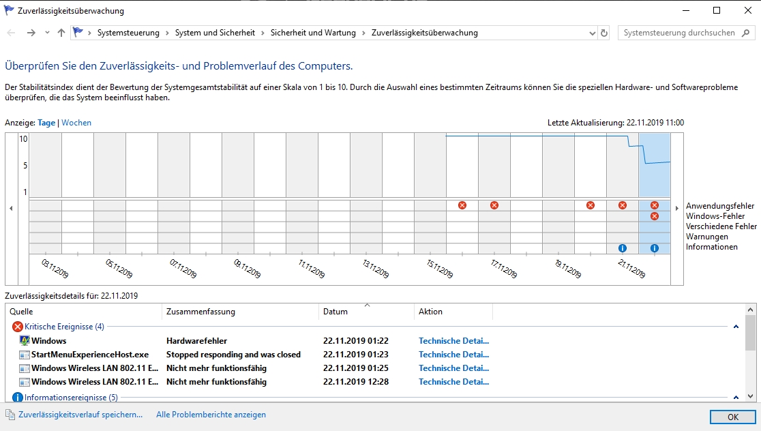Expand the chevron after Sicherheit und Wartung
Screen dimensions: 761x431
tap(363, 33)
